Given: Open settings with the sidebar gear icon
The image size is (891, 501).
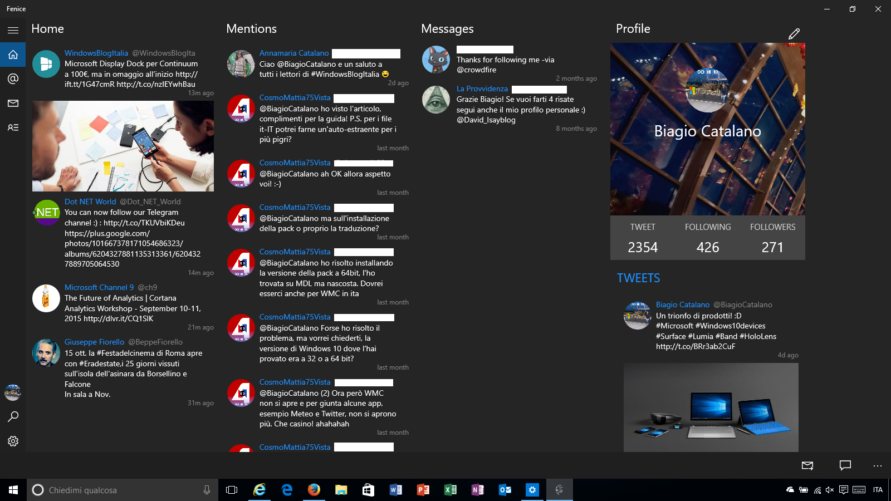Looking at the screenshot, I should click(x=13, y=441).
